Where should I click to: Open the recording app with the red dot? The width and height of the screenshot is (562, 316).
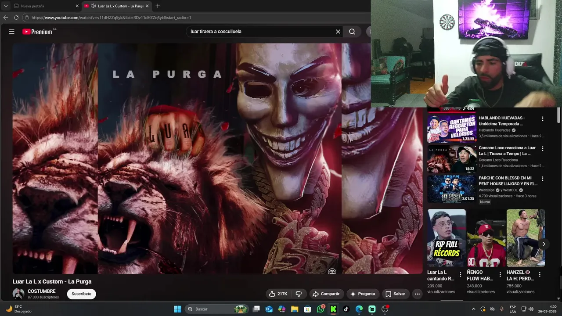(385, 309)
